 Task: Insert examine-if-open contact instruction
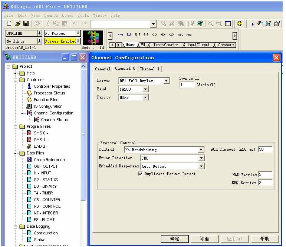click(x=146, y=34)
